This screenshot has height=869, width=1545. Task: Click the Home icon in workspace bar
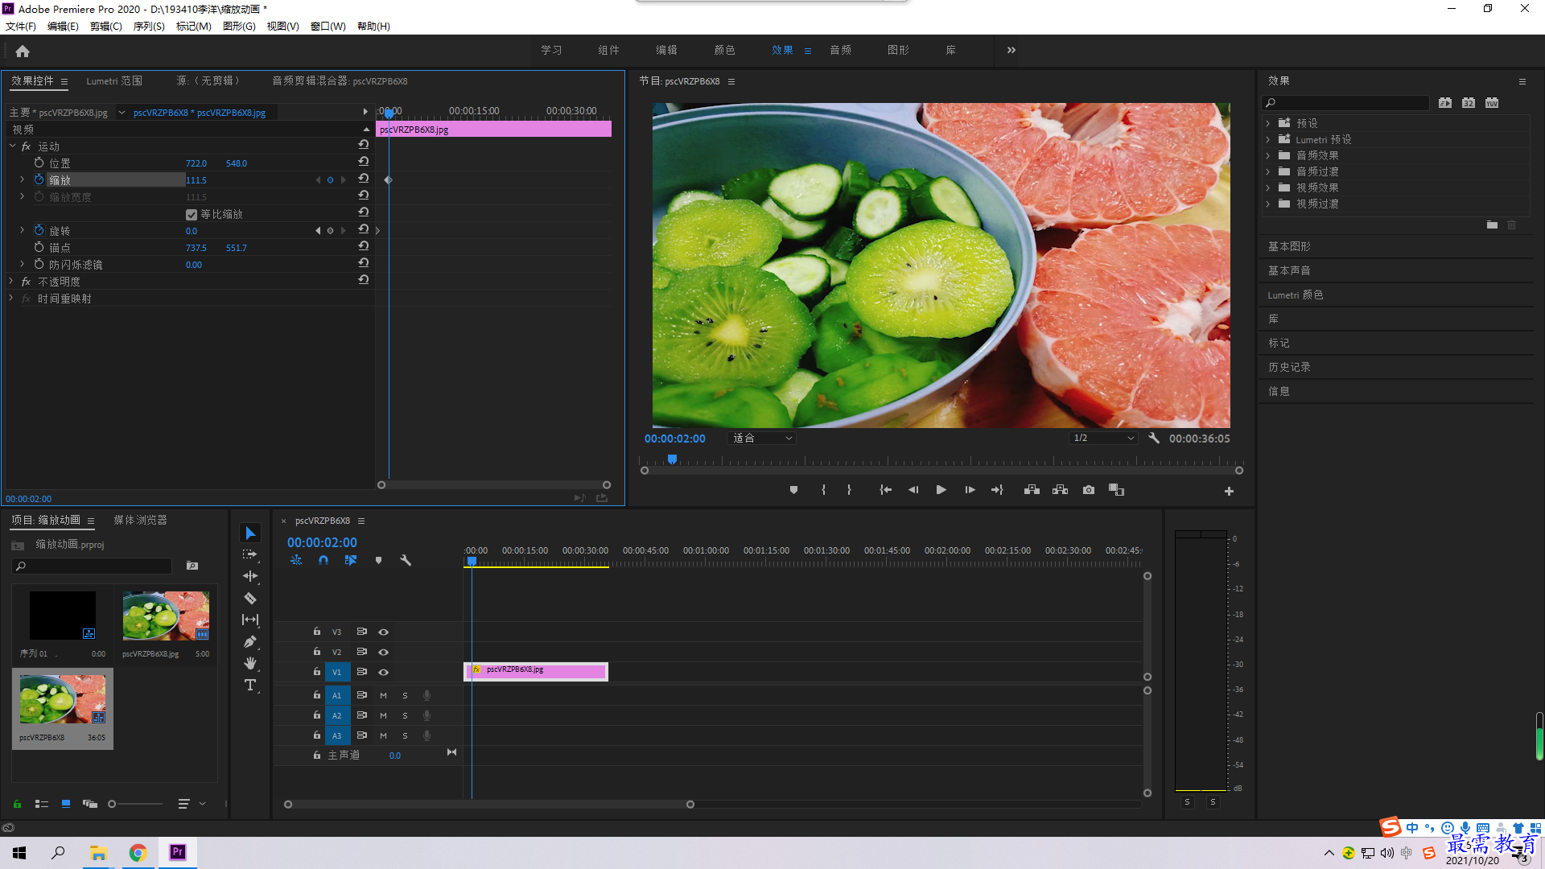click(23, 51)
